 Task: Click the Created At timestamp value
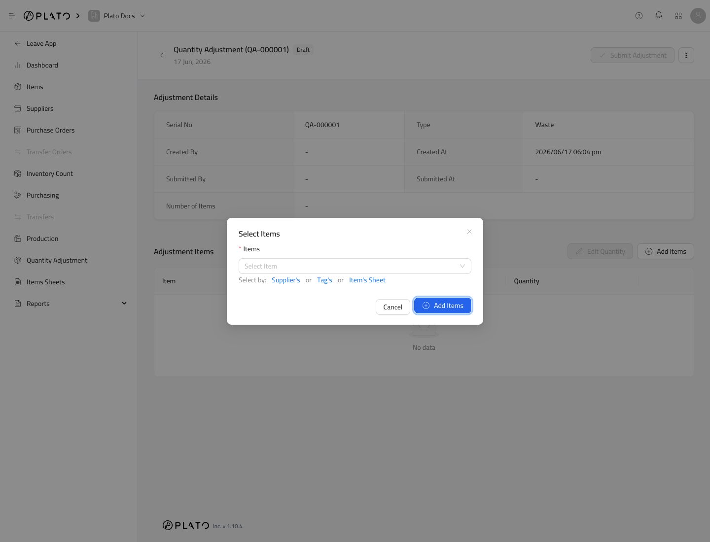point(568,152)
